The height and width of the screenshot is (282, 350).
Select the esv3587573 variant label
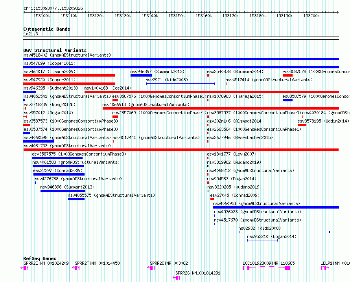pos(71,121)
